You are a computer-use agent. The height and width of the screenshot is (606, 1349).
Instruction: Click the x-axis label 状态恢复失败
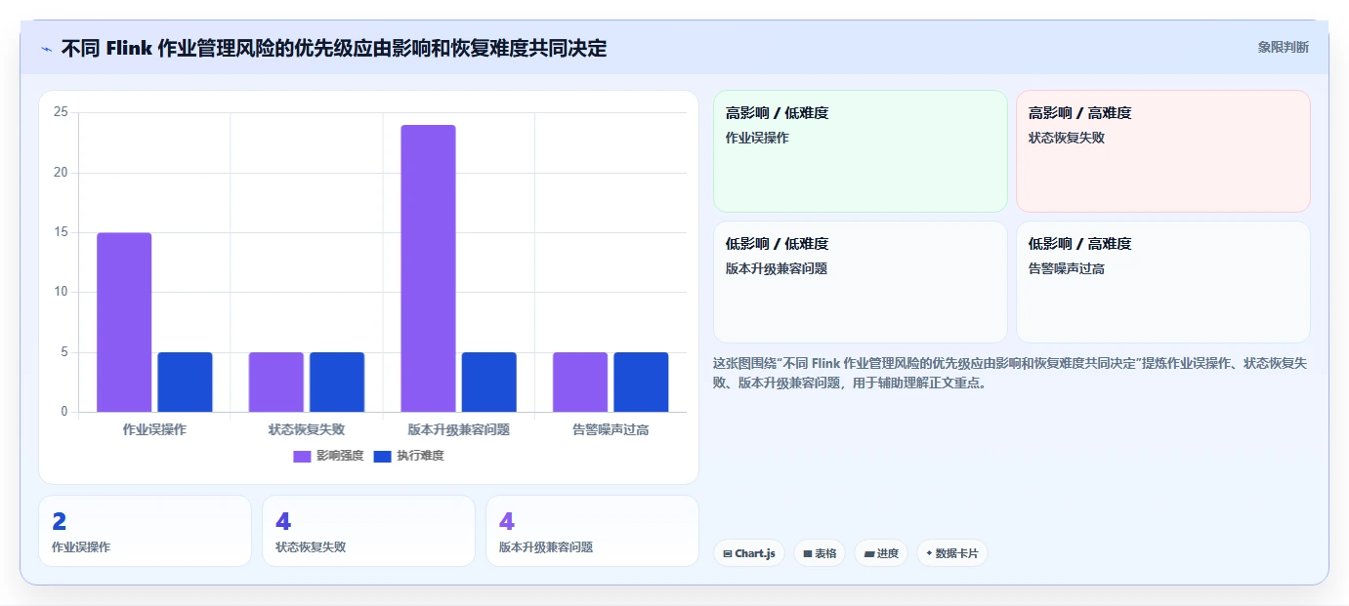click(x=307, y=429)
